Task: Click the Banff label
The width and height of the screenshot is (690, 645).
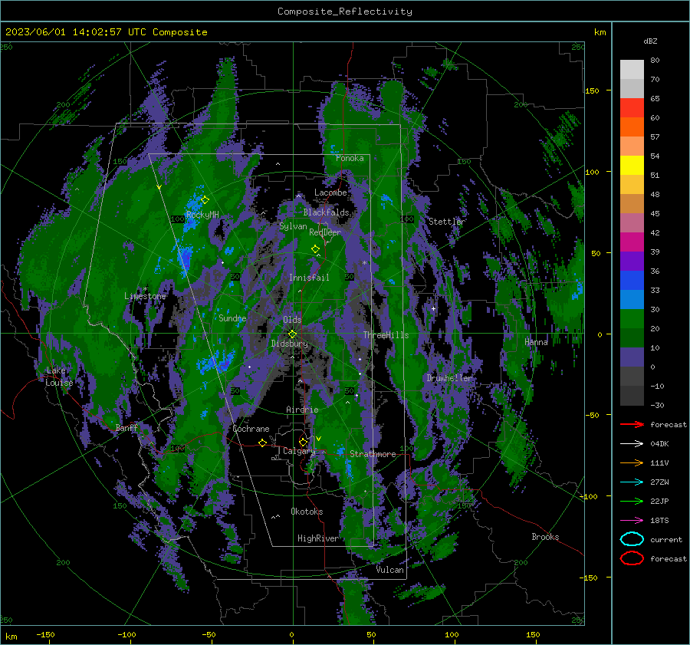Action: [x=127, y=427]
